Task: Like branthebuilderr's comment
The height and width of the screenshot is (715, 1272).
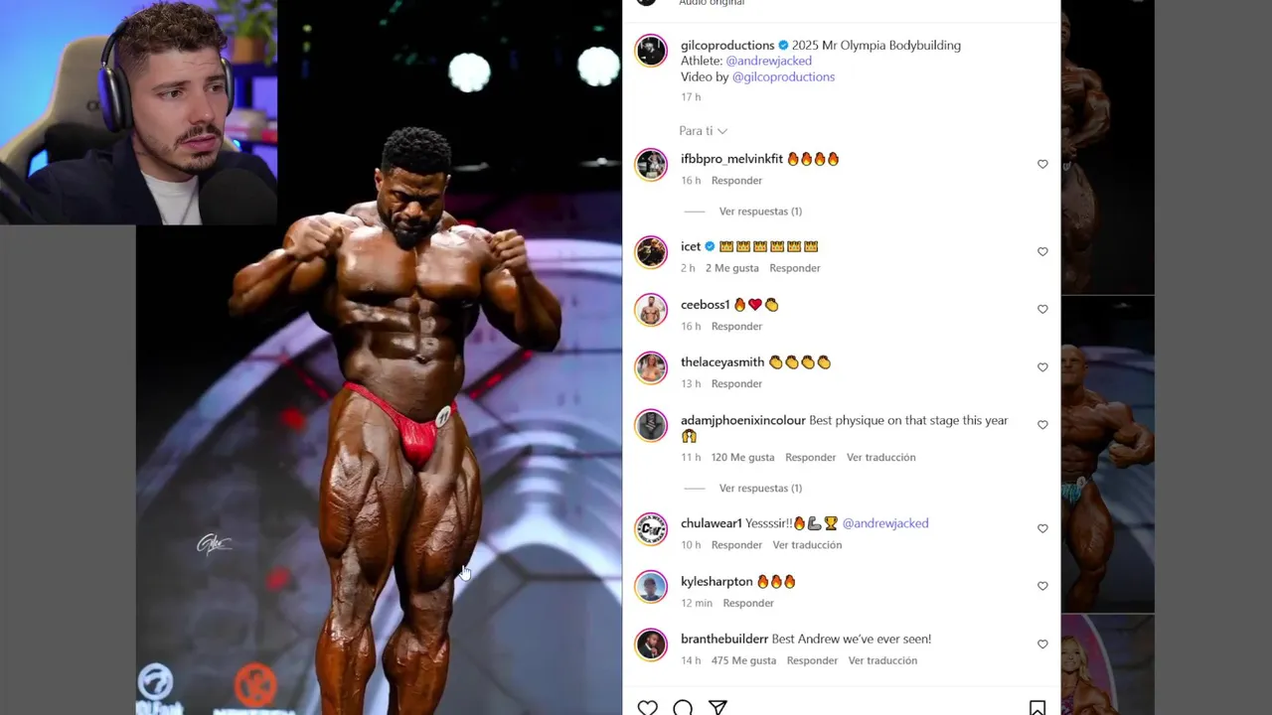Action: point(1042,644)
